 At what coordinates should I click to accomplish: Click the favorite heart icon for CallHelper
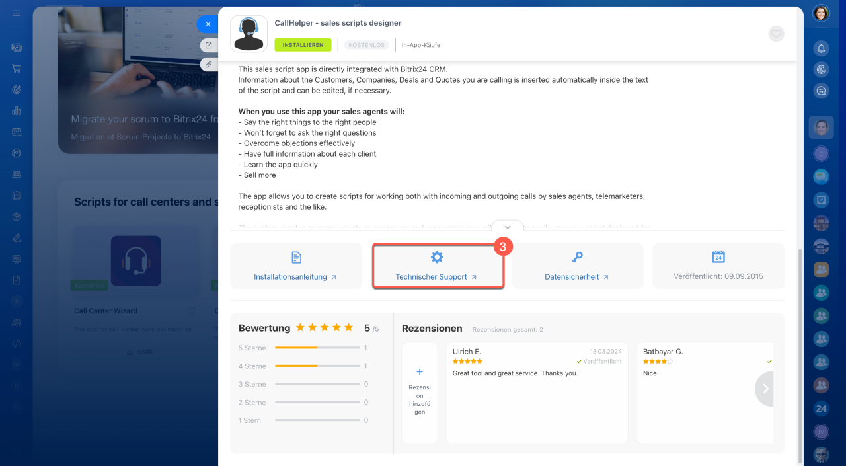pyautogui.click(x=776, y=34)
